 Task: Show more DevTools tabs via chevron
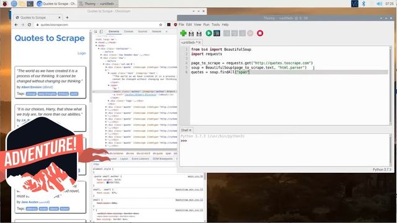[x=167, y=32]
